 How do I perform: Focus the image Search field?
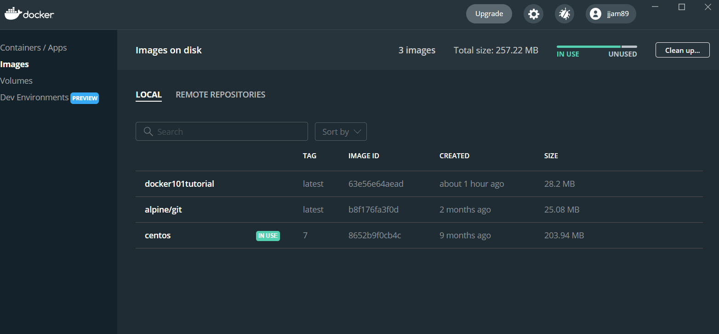click(222, 132)
